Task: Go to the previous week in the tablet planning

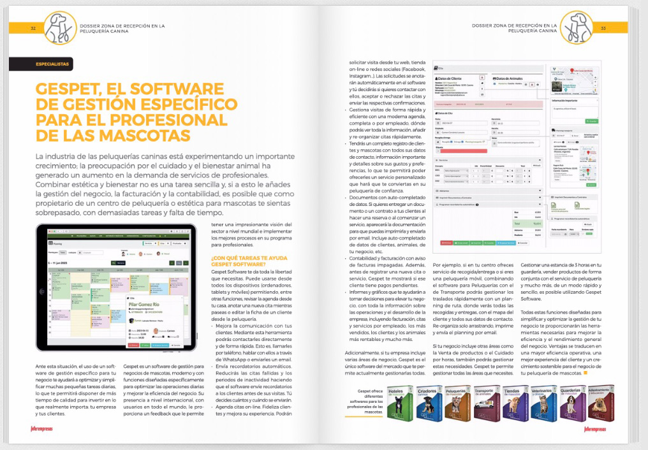Action: coord(173,263)
